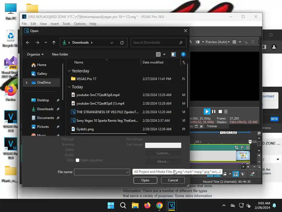Click the File name combo box
This screenshot has width=282, height=212.
coord(102,172)
